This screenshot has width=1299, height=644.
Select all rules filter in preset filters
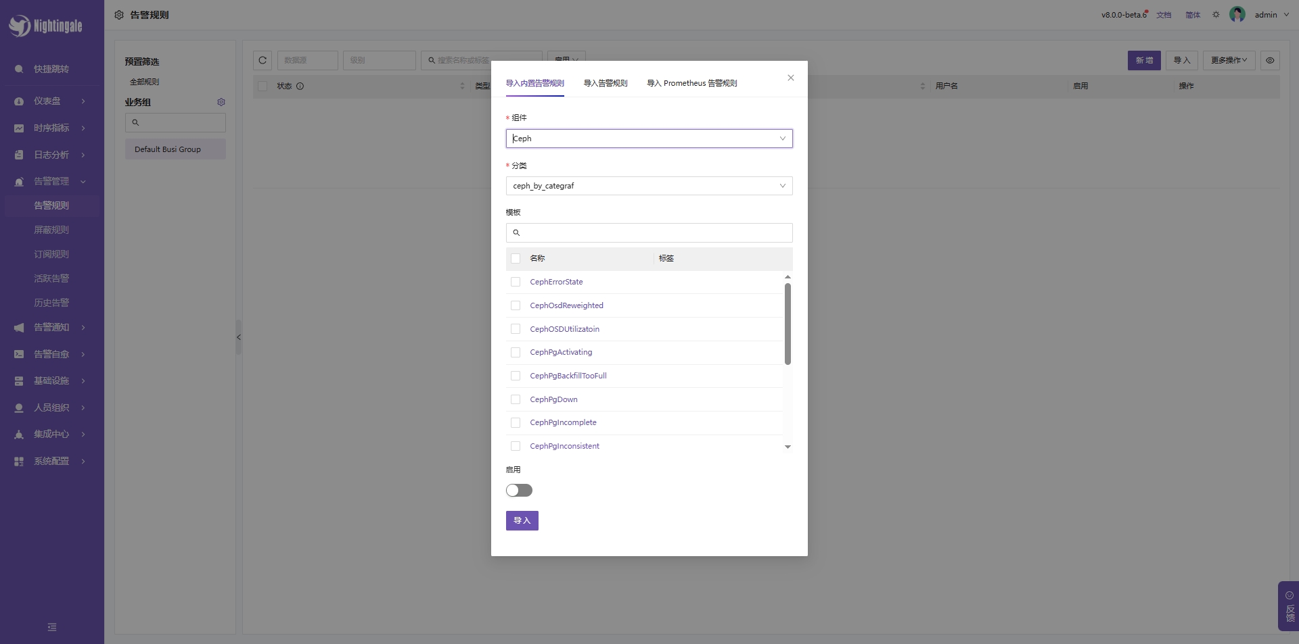click(145, 82)
